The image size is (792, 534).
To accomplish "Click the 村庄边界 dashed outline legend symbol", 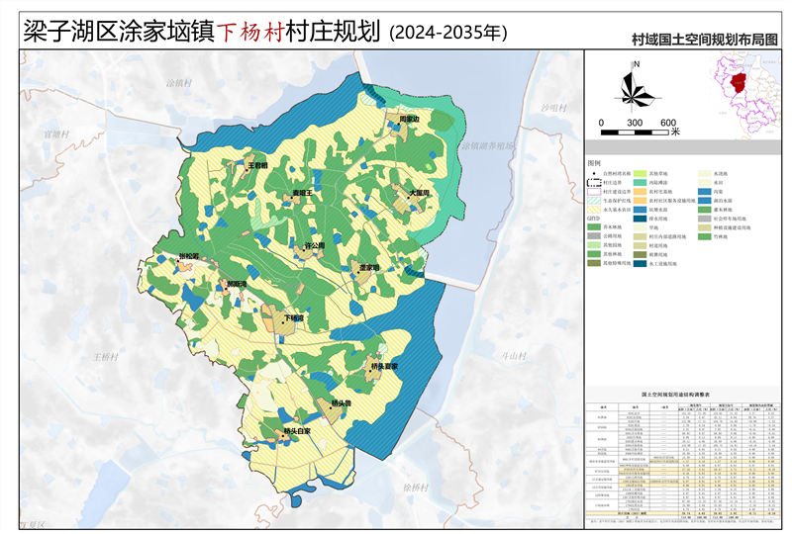I will pyautogui.click(x=594, y=183).
